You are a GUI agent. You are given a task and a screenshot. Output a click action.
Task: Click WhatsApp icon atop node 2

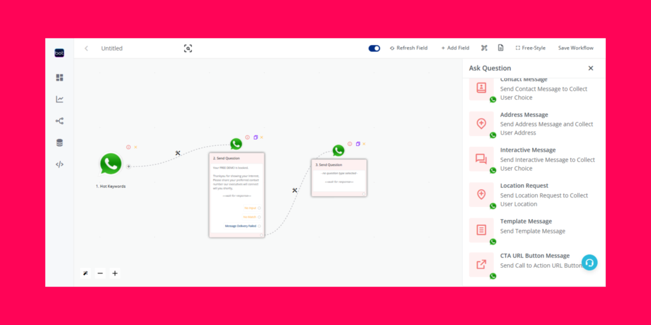236,144
